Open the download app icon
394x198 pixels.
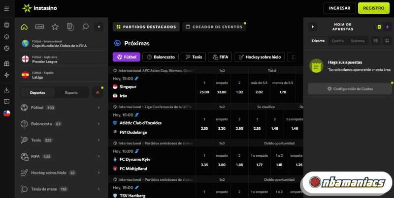click(x=7, y=90)
